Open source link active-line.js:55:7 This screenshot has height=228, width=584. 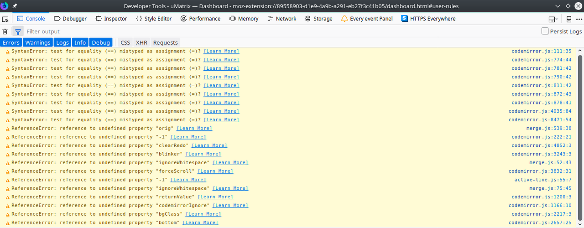point(543,180)
